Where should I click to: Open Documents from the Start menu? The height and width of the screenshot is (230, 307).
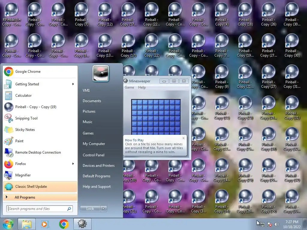pyautogui.click(x=92, y=101)
